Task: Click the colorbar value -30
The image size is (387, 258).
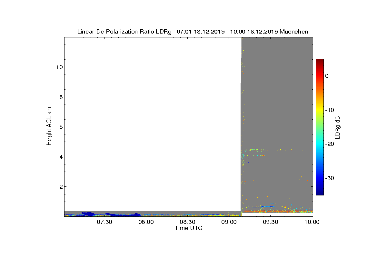Action: tap(329, 178)
